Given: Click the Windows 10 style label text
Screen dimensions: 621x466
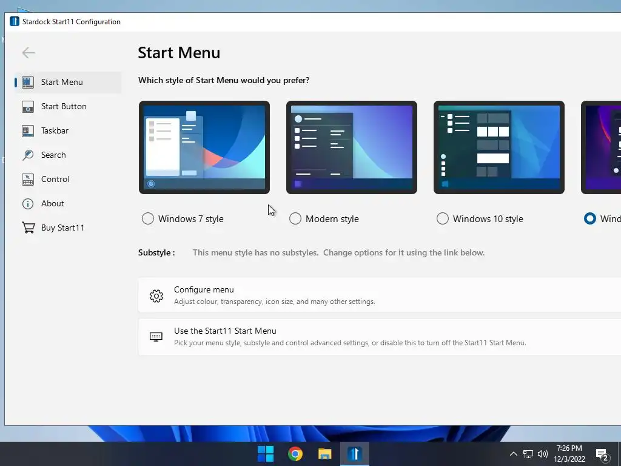Looking at the screenshot, I should (x=488, y=218).
